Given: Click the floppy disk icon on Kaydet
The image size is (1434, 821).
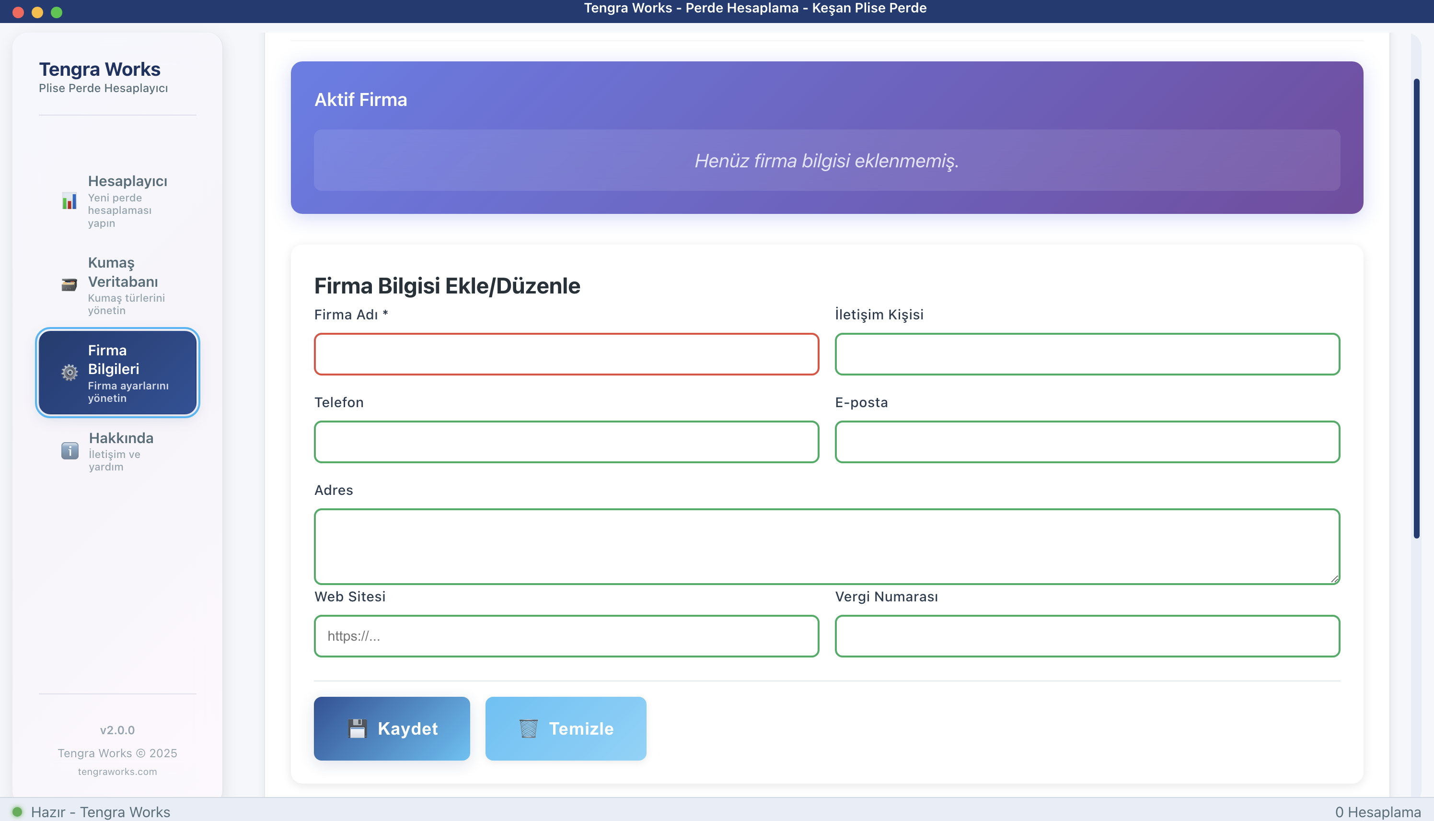Looking at the screenshot, I should point(357,728).
